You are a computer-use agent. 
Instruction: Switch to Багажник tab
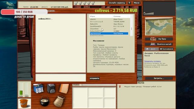(x=166, y=49)
